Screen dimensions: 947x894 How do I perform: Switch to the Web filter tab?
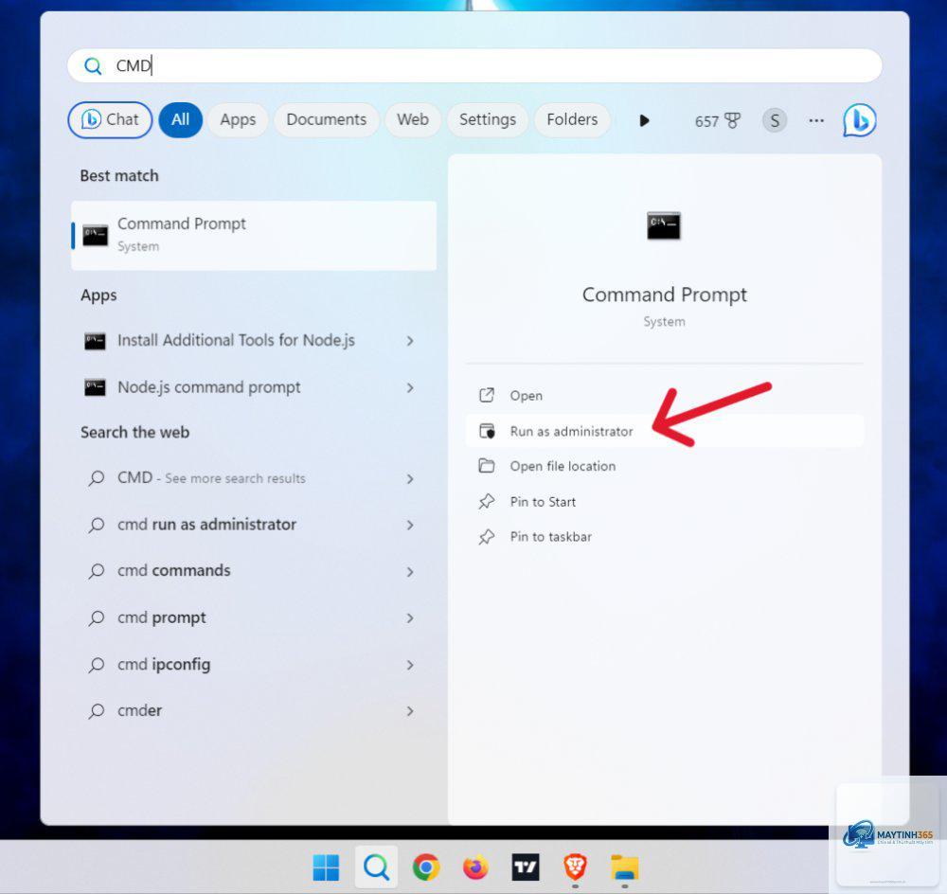[x=413, y=119]
